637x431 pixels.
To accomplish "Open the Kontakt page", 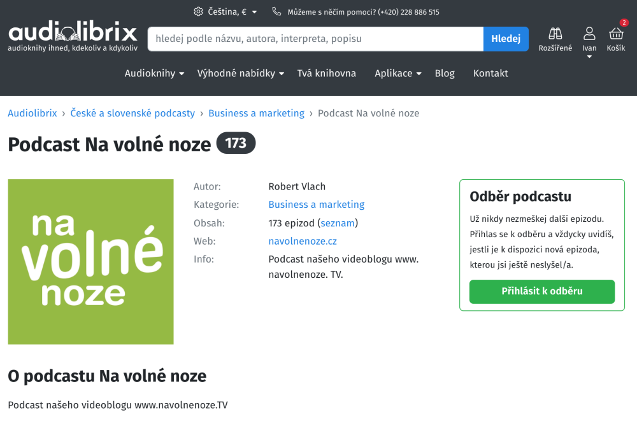I will (x=490, y=73).
